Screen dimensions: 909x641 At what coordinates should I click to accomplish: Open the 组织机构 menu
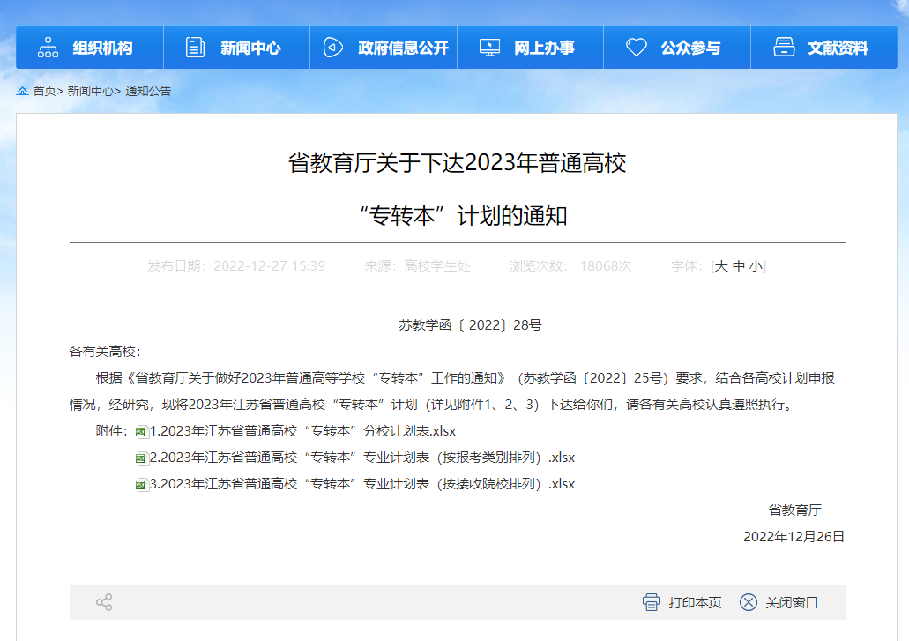pyautogui.click(x=90, y=48)
